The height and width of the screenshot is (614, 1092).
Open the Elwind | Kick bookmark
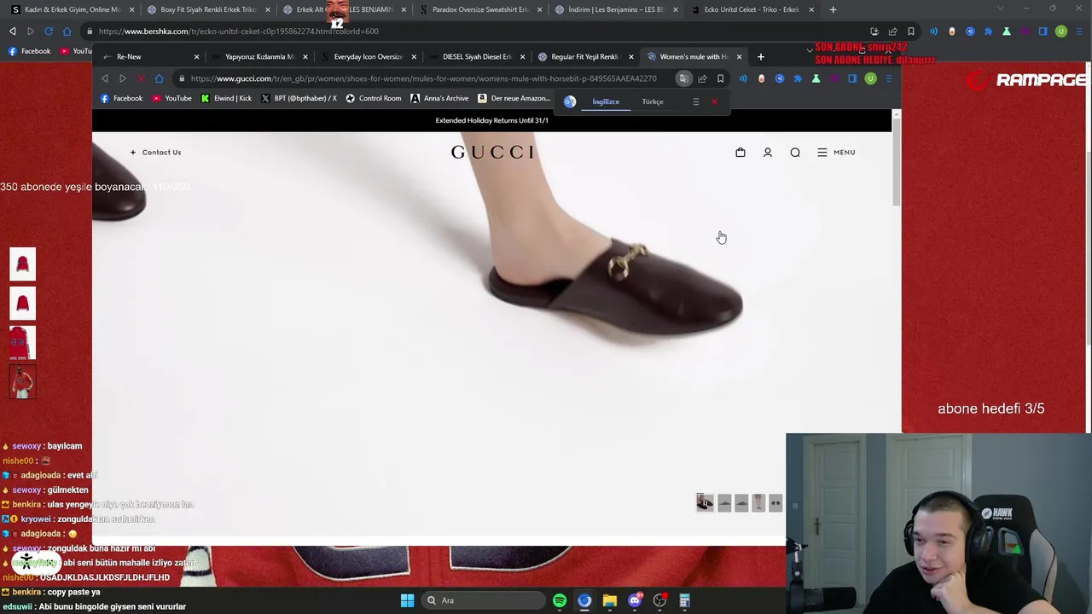pyautogui.click(x=226, y=98)
